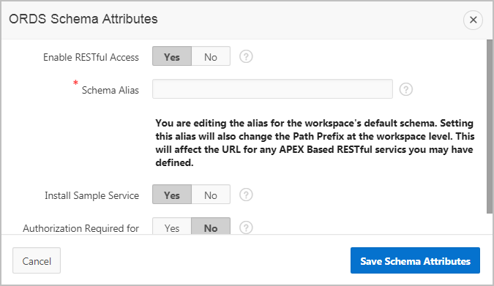Viewport: 494px width, 286px height.
Task: Choose No for Install Sample Service
Action: (211, 195)
